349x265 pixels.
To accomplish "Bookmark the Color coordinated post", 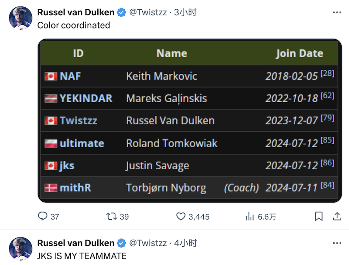I will tap(319, 216).
